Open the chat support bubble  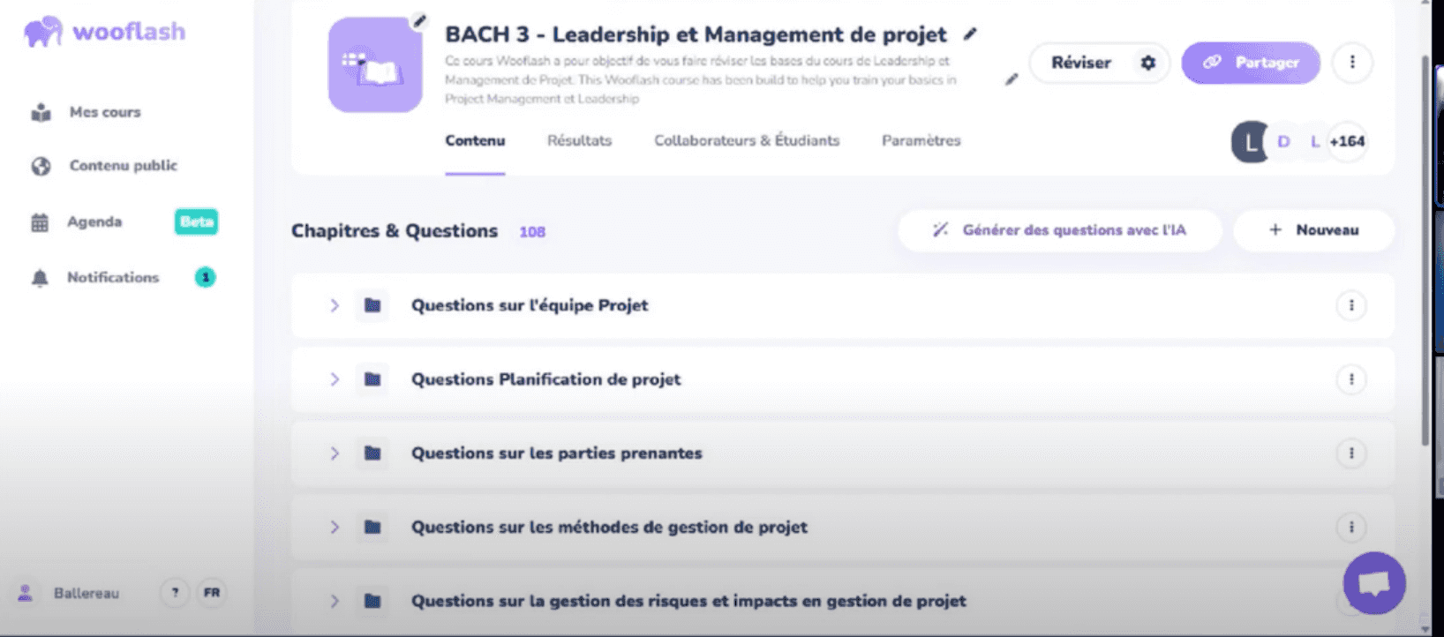click(x=1373, y=583)
